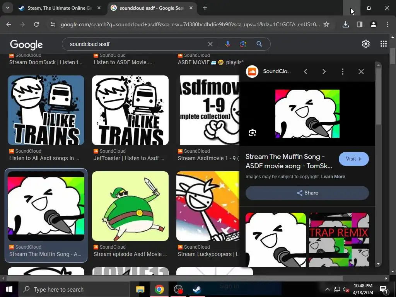Open the tab search dropdown arrow

click(x=8, y=8)
